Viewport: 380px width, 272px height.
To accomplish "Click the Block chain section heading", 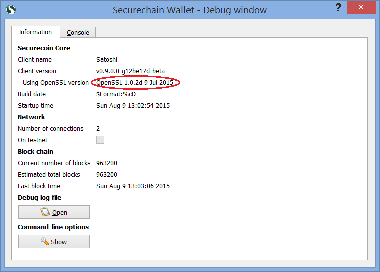I will coord(36,152).
